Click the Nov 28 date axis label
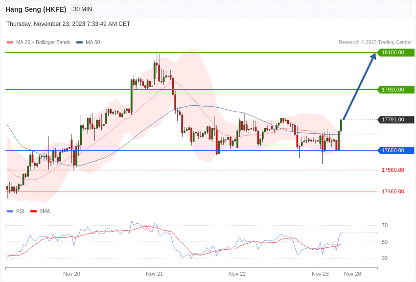Viewport: 416px width, 282px height. pyautogui.click(x=352, y=274)
